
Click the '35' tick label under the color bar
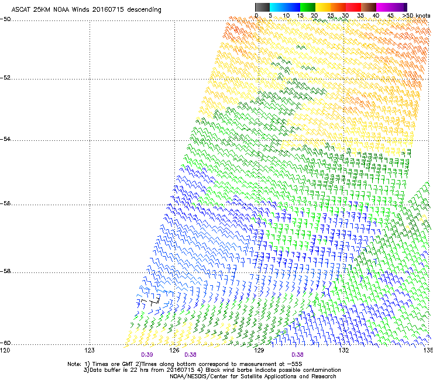click(x=360, y=16)
